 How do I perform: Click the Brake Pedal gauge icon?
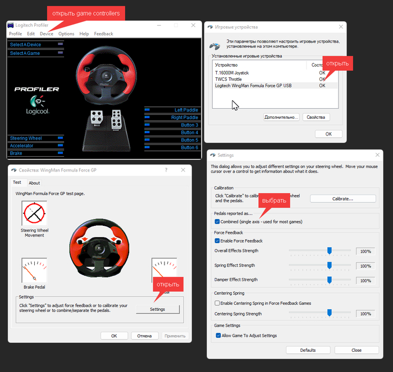(x=34, y=271)
